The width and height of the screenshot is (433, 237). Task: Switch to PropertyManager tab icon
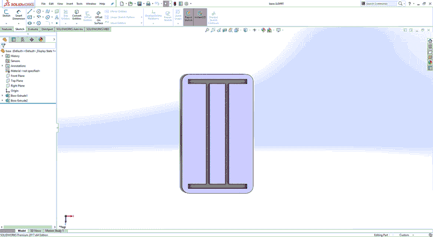(x=13, y=40)
